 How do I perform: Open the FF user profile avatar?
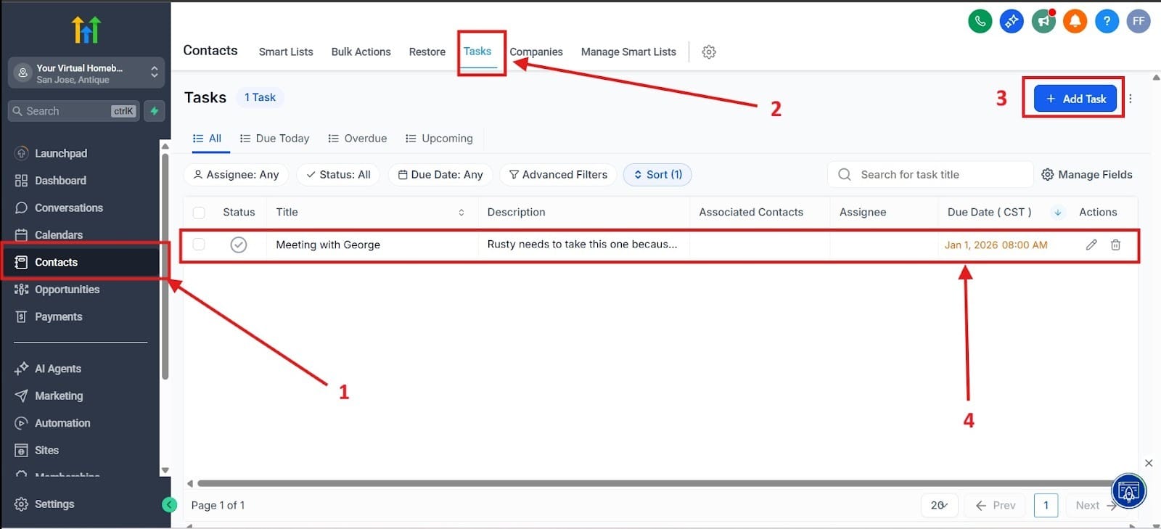pyautogui.click(x=1139, y=21)
